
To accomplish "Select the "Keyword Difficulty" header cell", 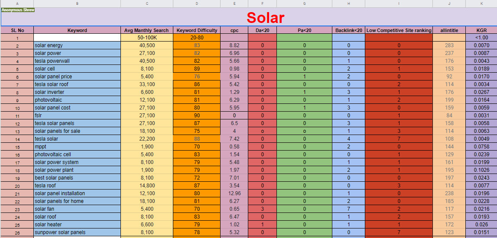I will (x=197, y=30).
